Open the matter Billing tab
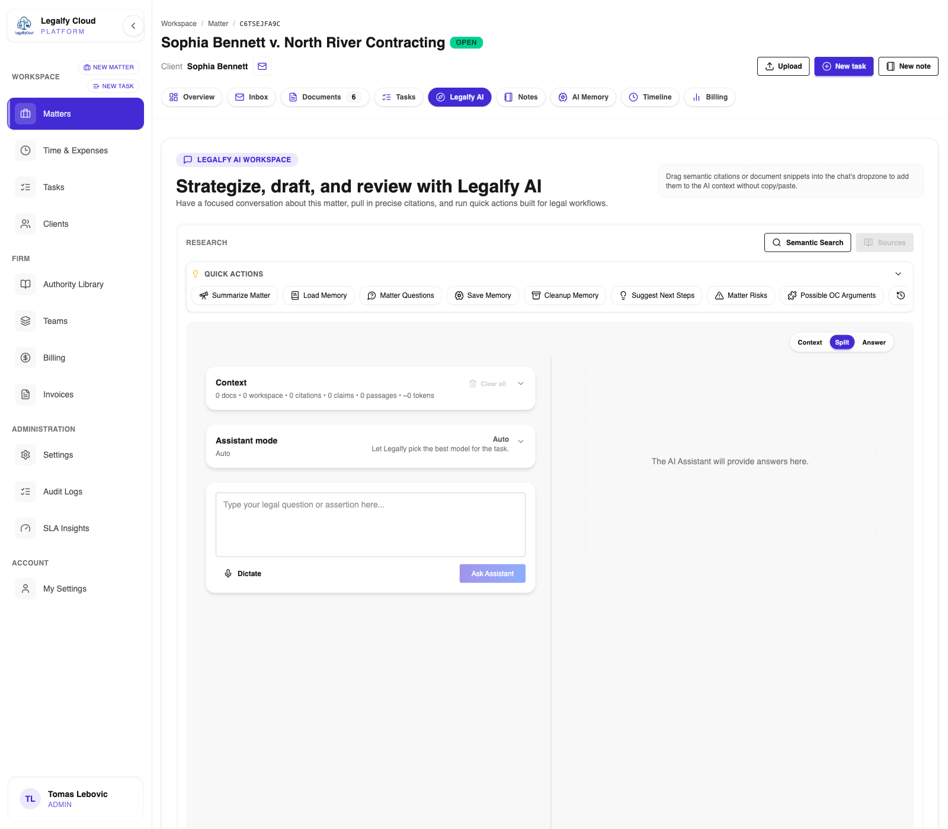 pos(710,97)
